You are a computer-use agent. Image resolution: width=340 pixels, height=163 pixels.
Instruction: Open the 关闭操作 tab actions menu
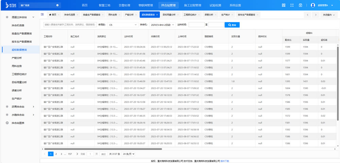click(329, 15)
